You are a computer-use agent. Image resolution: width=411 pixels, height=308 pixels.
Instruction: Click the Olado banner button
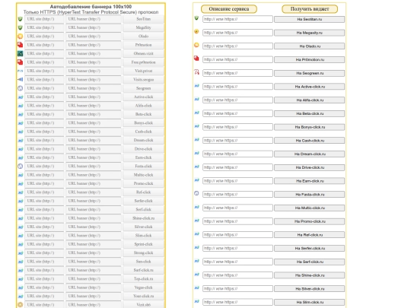[143, 37]
